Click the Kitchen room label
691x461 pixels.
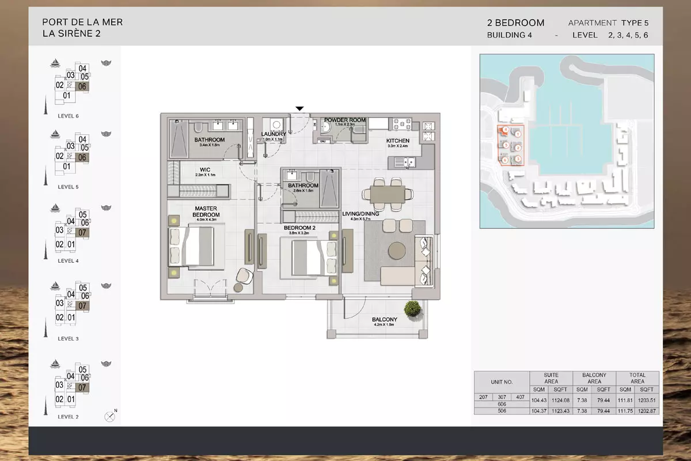pos(398,141)
